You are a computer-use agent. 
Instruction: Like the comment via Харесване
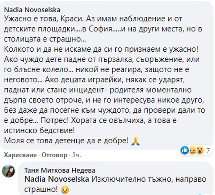coord(20,155)
